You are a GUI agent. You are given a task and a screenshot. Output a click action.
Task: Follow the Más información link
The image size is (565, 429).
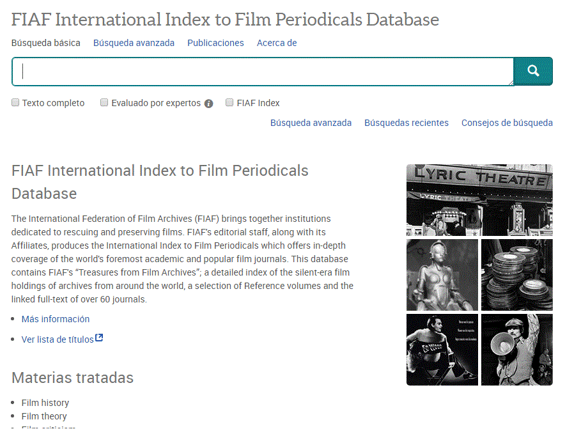[x=56, y=319]
